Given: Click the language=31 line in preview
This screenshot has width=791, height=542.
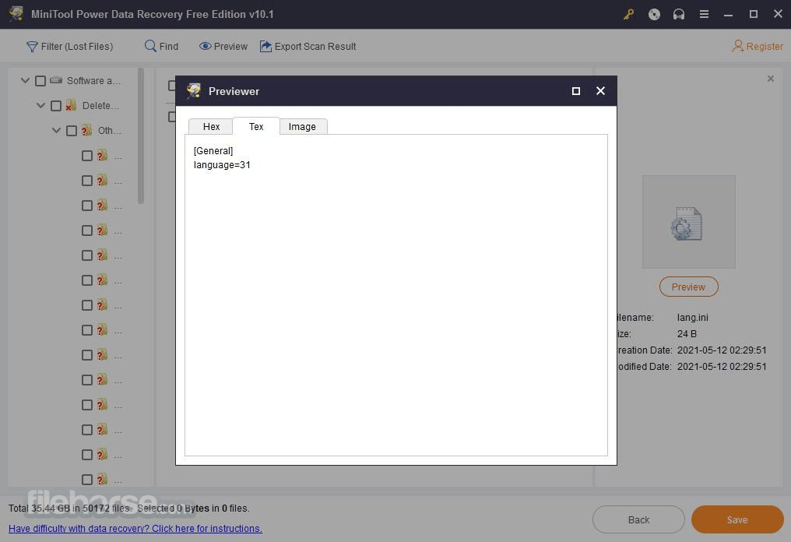Looking at the screenshot, I should [222, 165].
